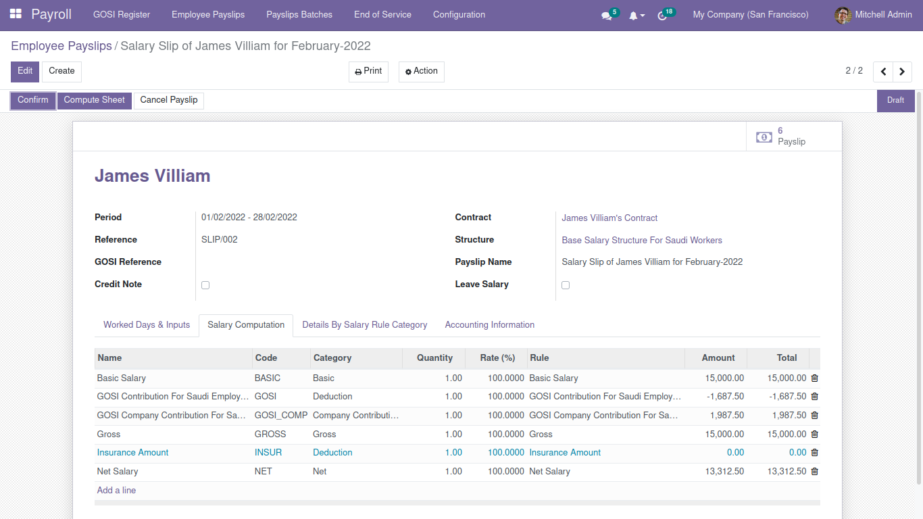923x519 pixels.
Task: Delete the Basic Salary line
Action: (814, 378)
